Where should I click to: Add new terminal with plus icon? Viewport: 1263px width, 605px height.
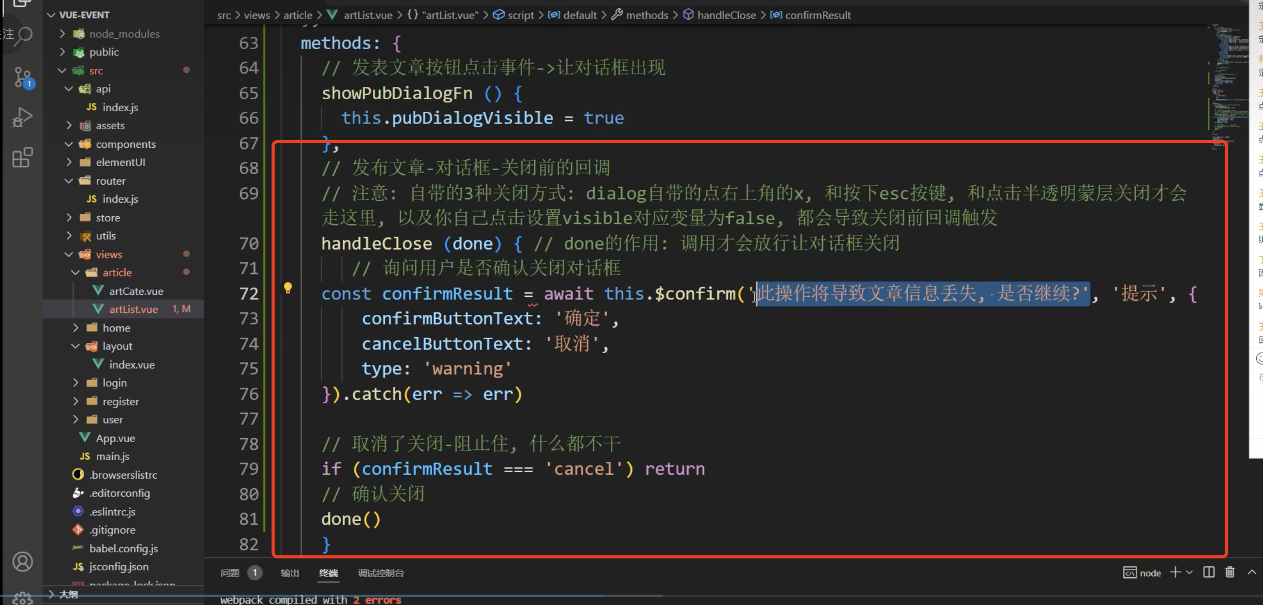pyautogui.click(x=1175, y=572)
